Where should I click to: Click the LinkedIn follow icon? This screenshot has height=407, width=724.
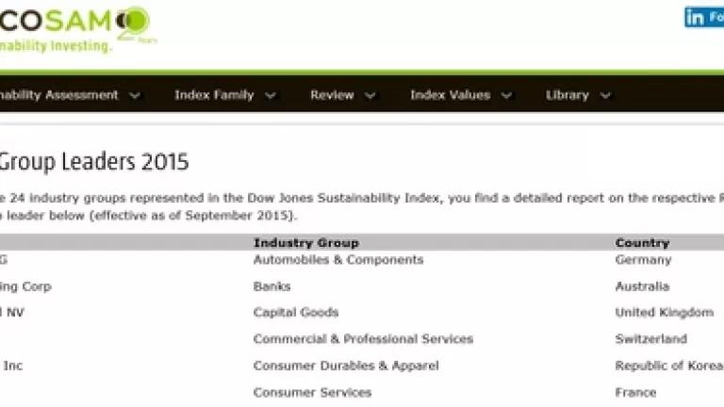[x=703, y=18]
